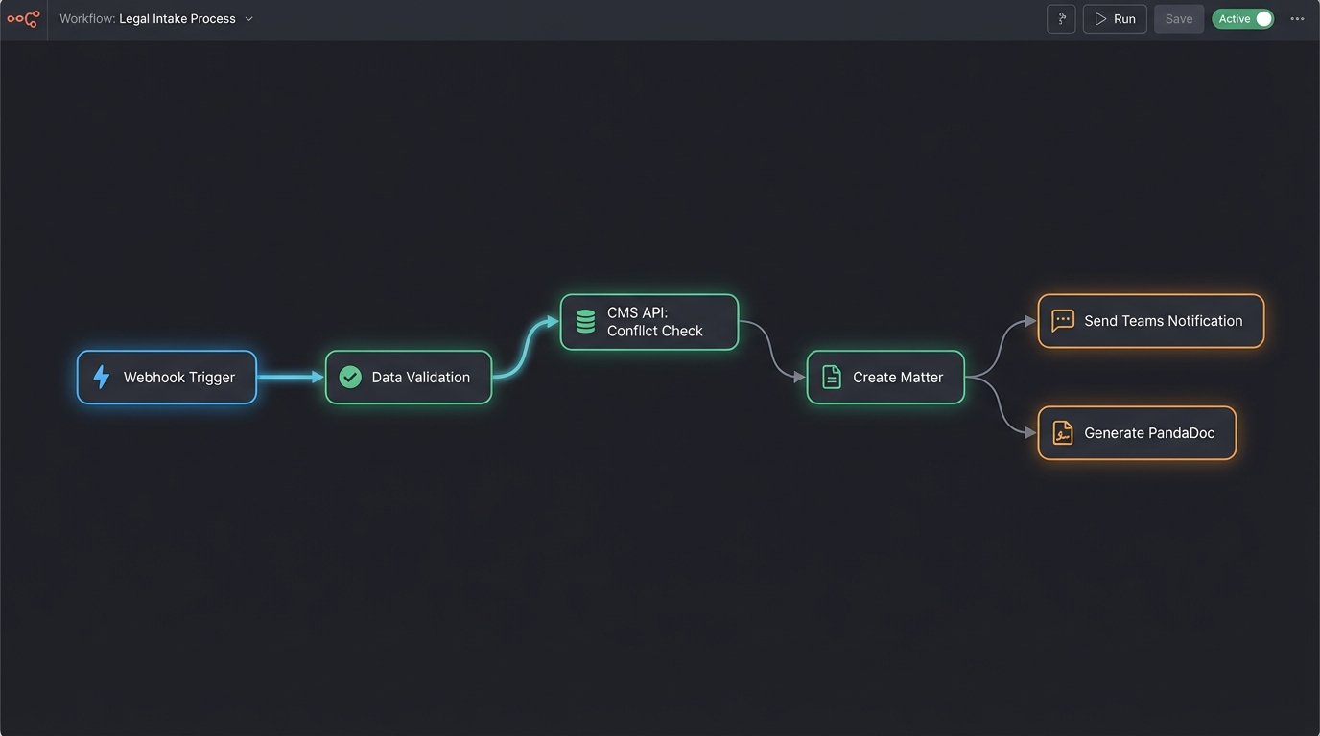Run the workflow
The width and height of the screenshot is (1320, 736).
point(1114,18)
